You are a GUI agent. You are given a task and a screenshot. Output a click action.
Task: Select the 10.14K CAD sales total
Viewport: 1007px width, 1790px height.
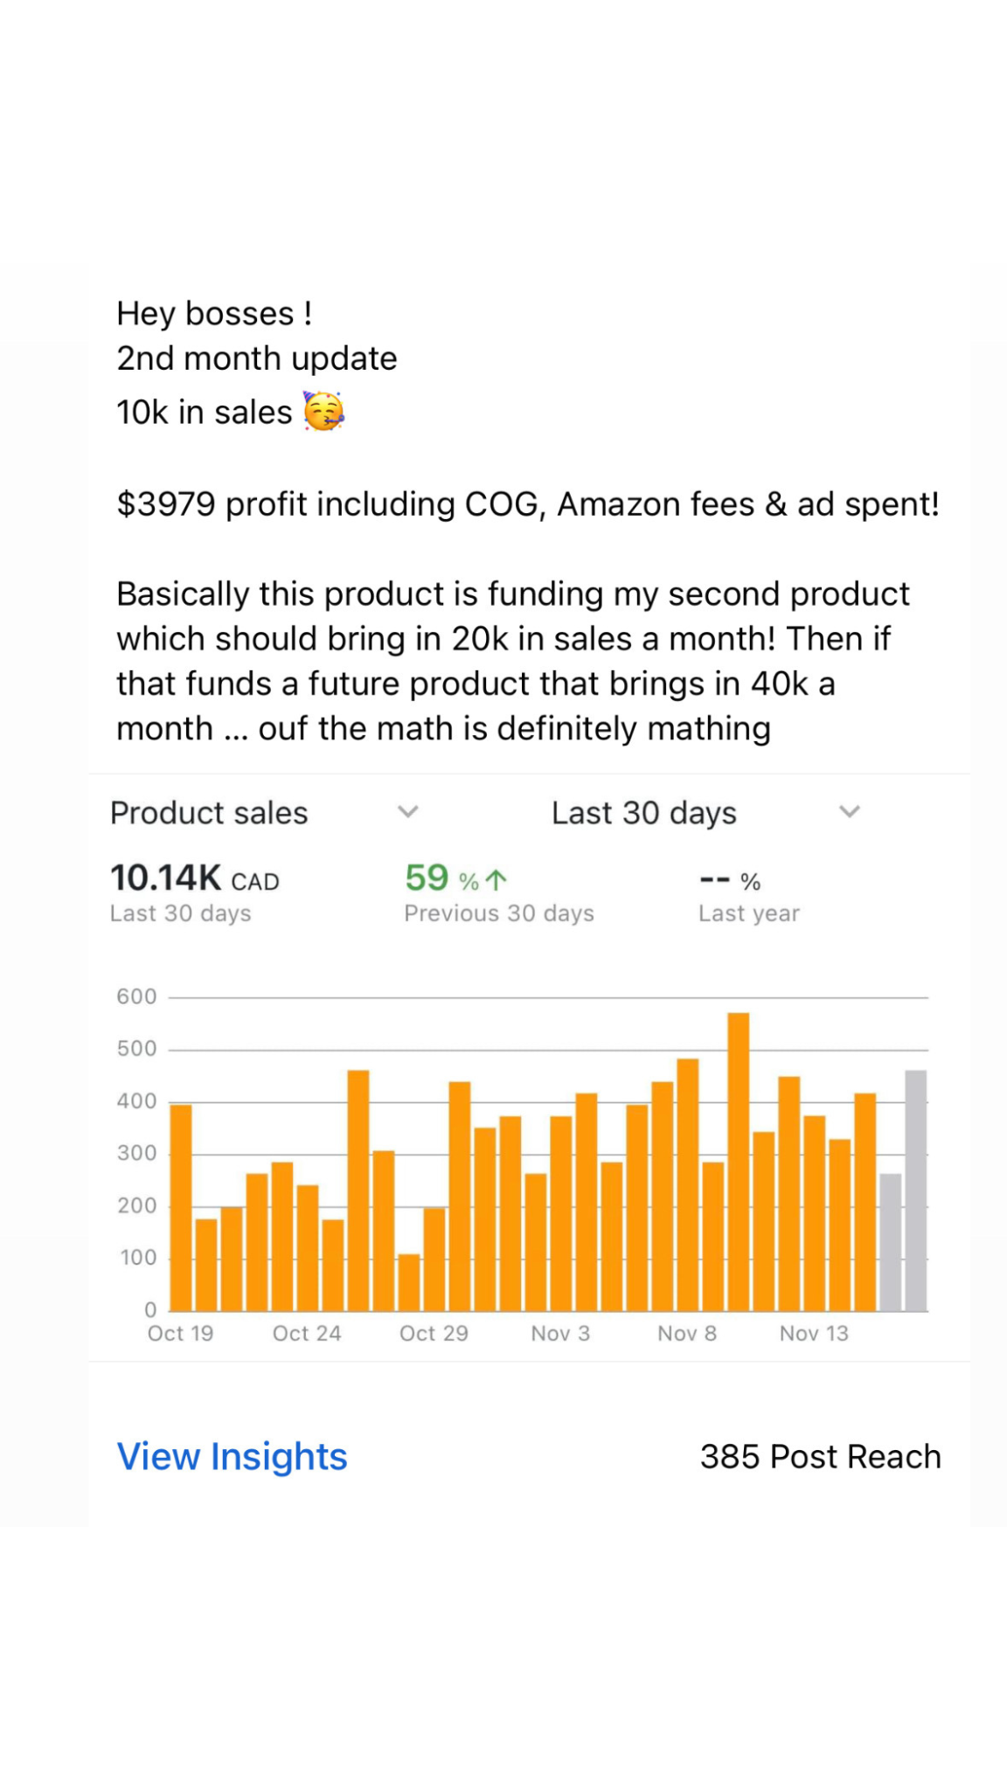click(194, 878)
